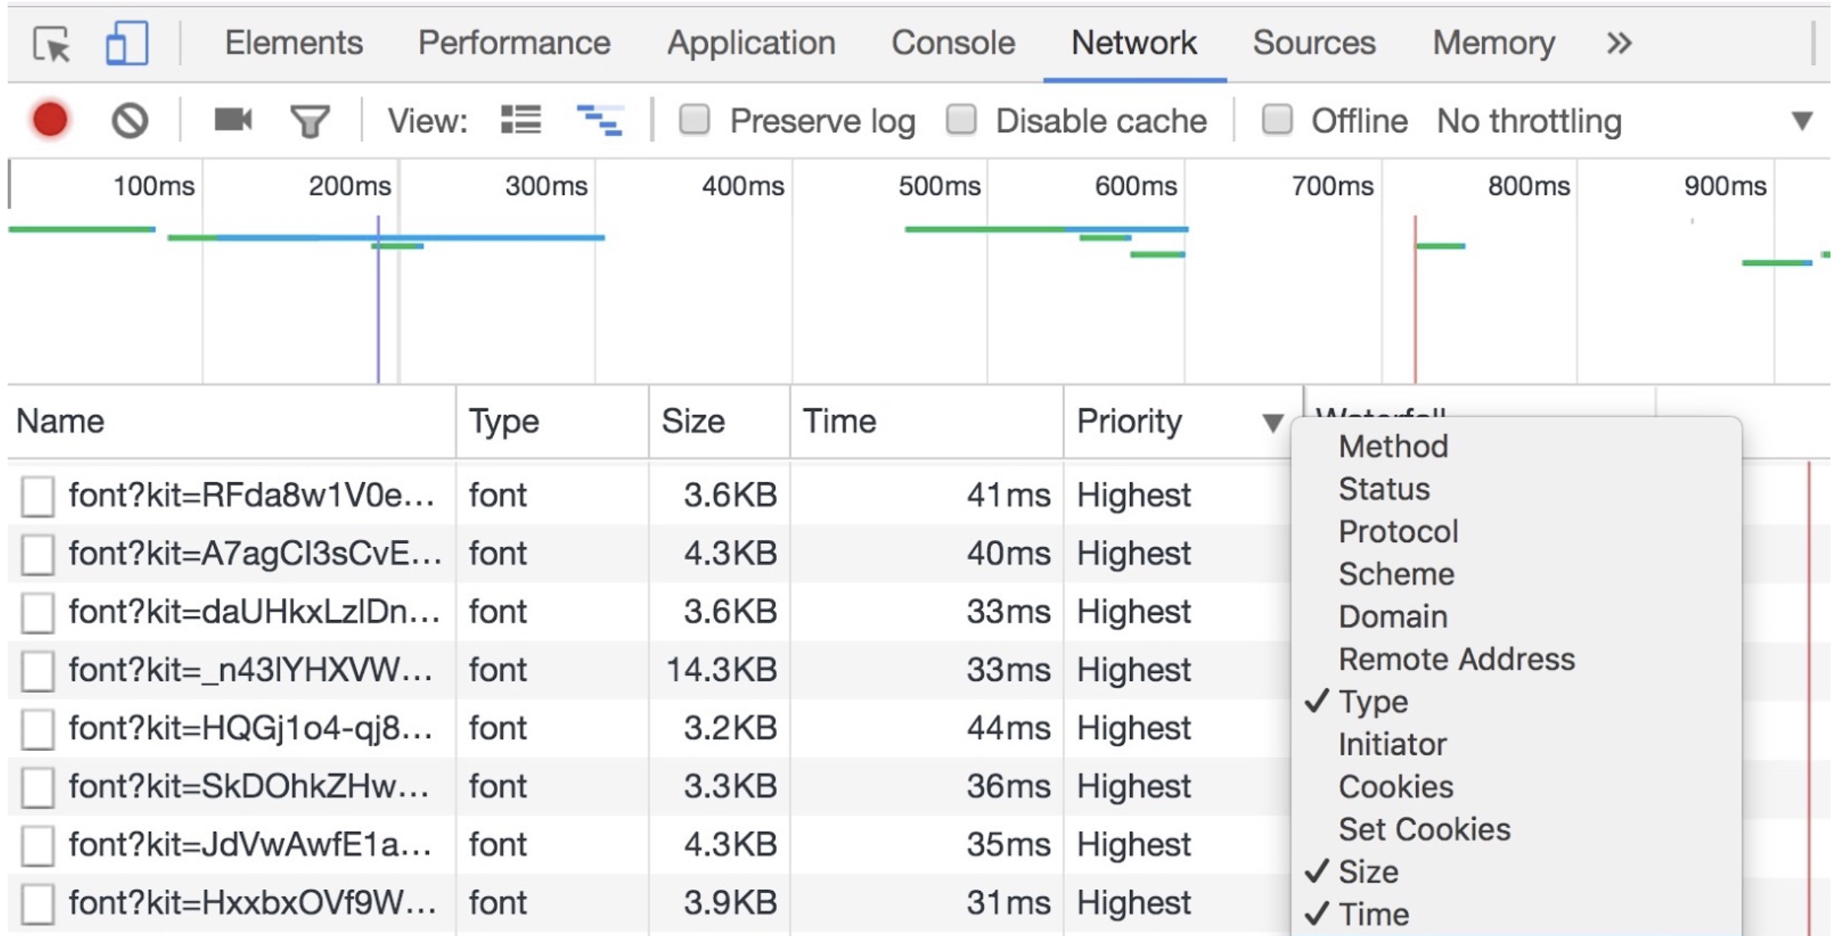Viewport: 1832px width, 936px height.
Task: Sort requests by the Size column header
Action: click(693, 421)
